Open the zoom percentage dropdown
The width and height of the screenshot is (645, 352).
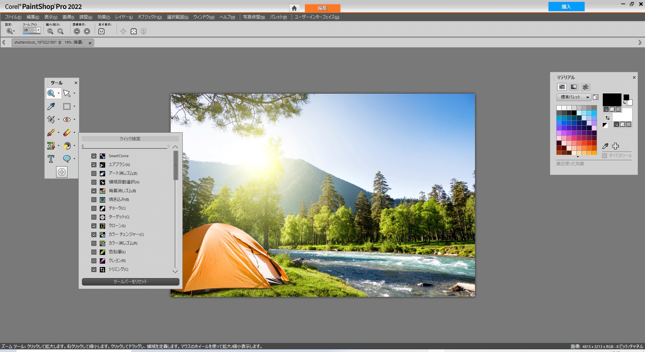[x=38, y=31]
